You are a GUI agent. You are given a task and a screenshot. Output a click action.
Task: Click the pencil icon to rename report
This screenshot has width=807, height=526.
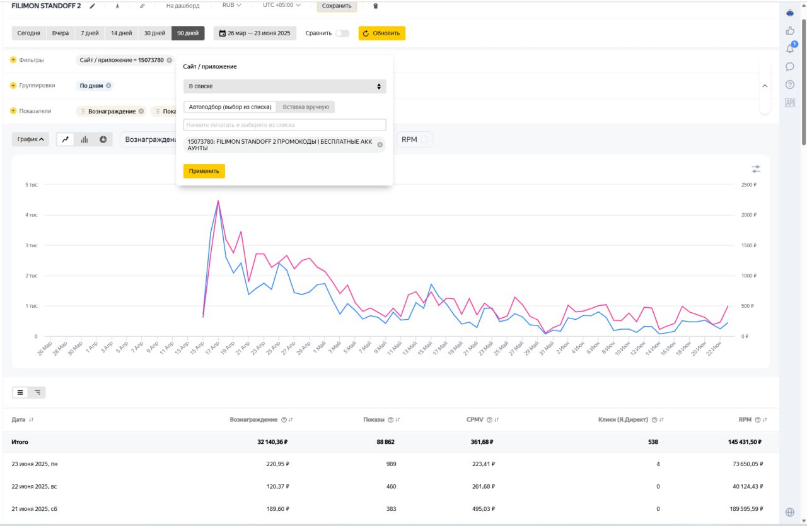[x=93, y=6]
